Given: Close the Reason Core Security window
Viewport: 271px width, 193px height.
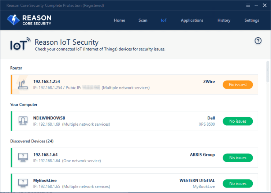Looking at the screenshot, I should (x=265, y=5).
